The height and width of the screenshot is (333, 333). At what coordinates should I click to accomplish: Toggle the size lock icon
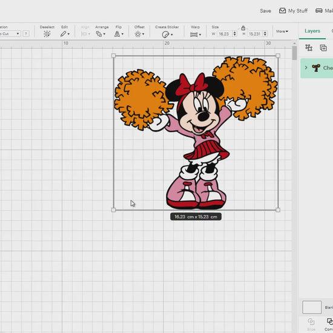coord(243,28)
